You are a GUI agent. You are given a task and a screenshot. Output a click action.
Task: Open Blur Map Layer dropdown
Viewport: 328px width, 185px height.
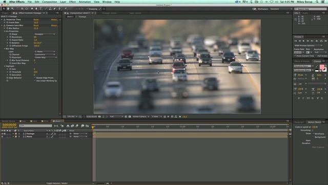45,51
